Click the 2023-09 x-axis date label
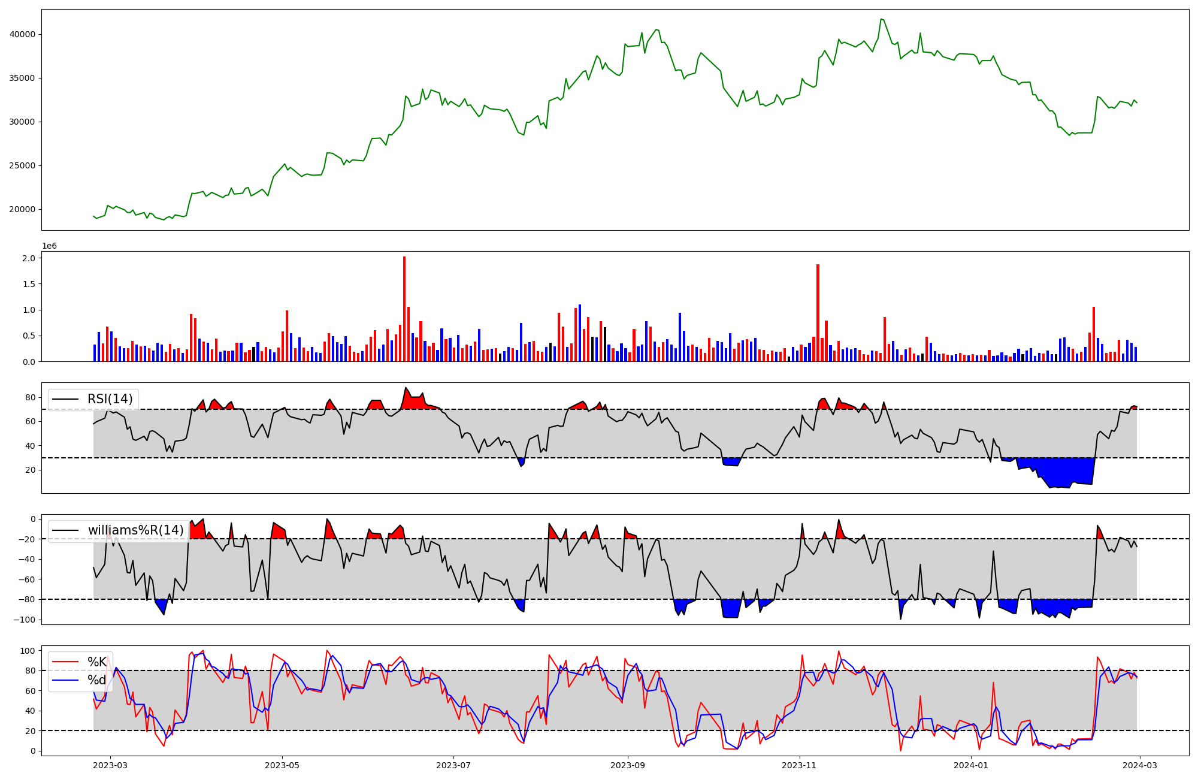This screenshot has height=779, width=1198. click(x=628, y=765)
